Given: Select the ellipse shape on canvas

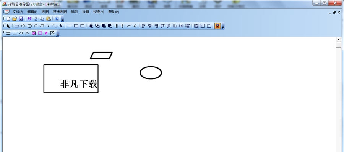Looking at the screenshot, I should click(151, 73).
